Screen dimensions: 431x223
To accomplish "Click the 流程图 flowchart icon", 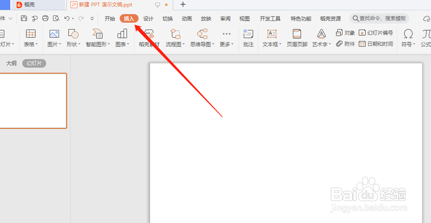I will tap(175, 33).
